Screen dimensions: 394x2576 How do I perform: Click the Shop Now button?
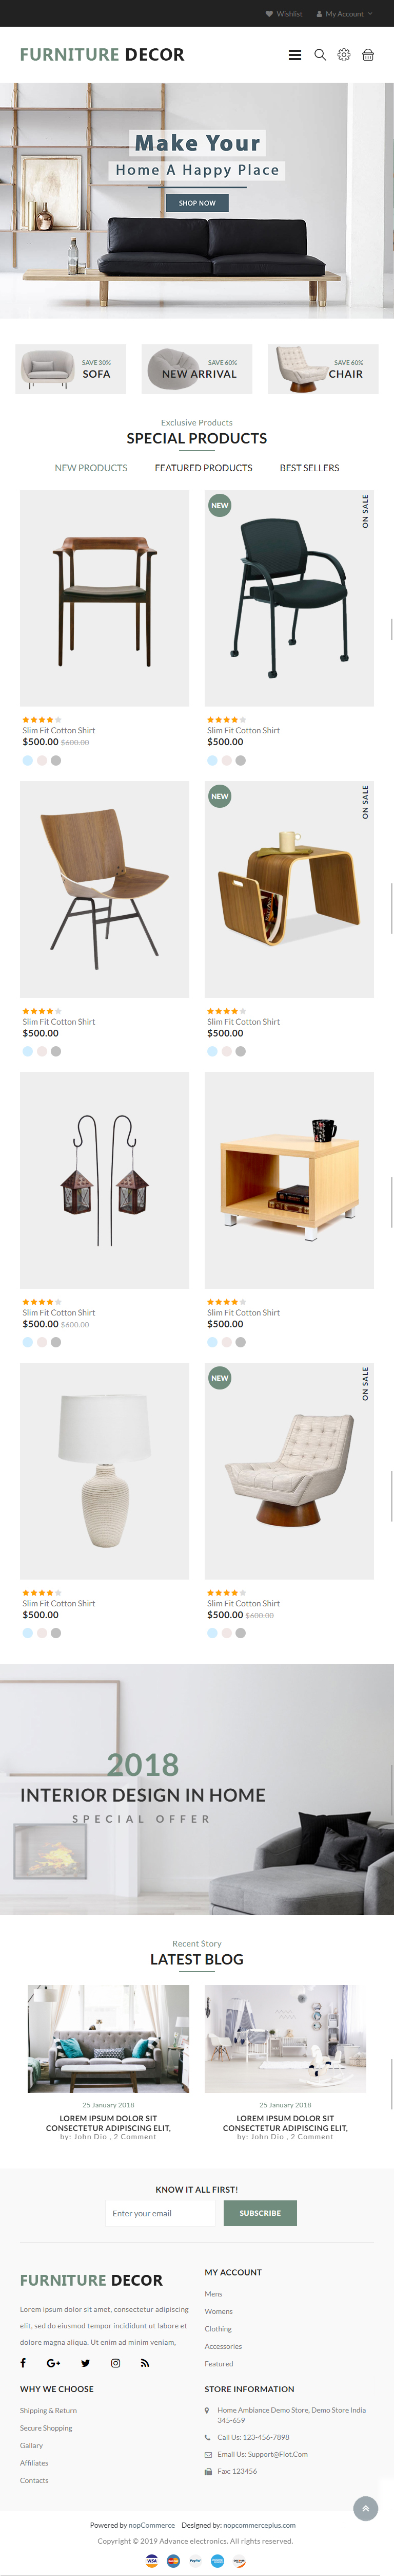pyautogui.click(x=196, y=203)
